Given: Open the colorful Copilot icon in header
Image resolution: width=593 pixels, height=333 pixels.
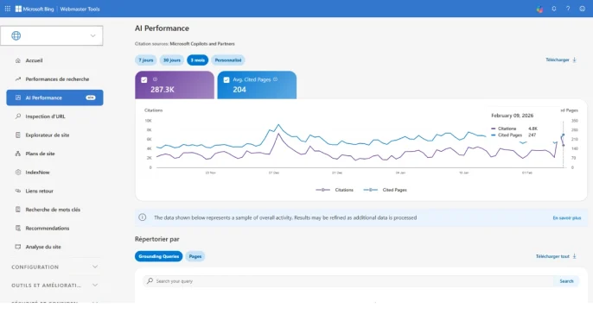Looking at the screenshot, I should (539, 9).
